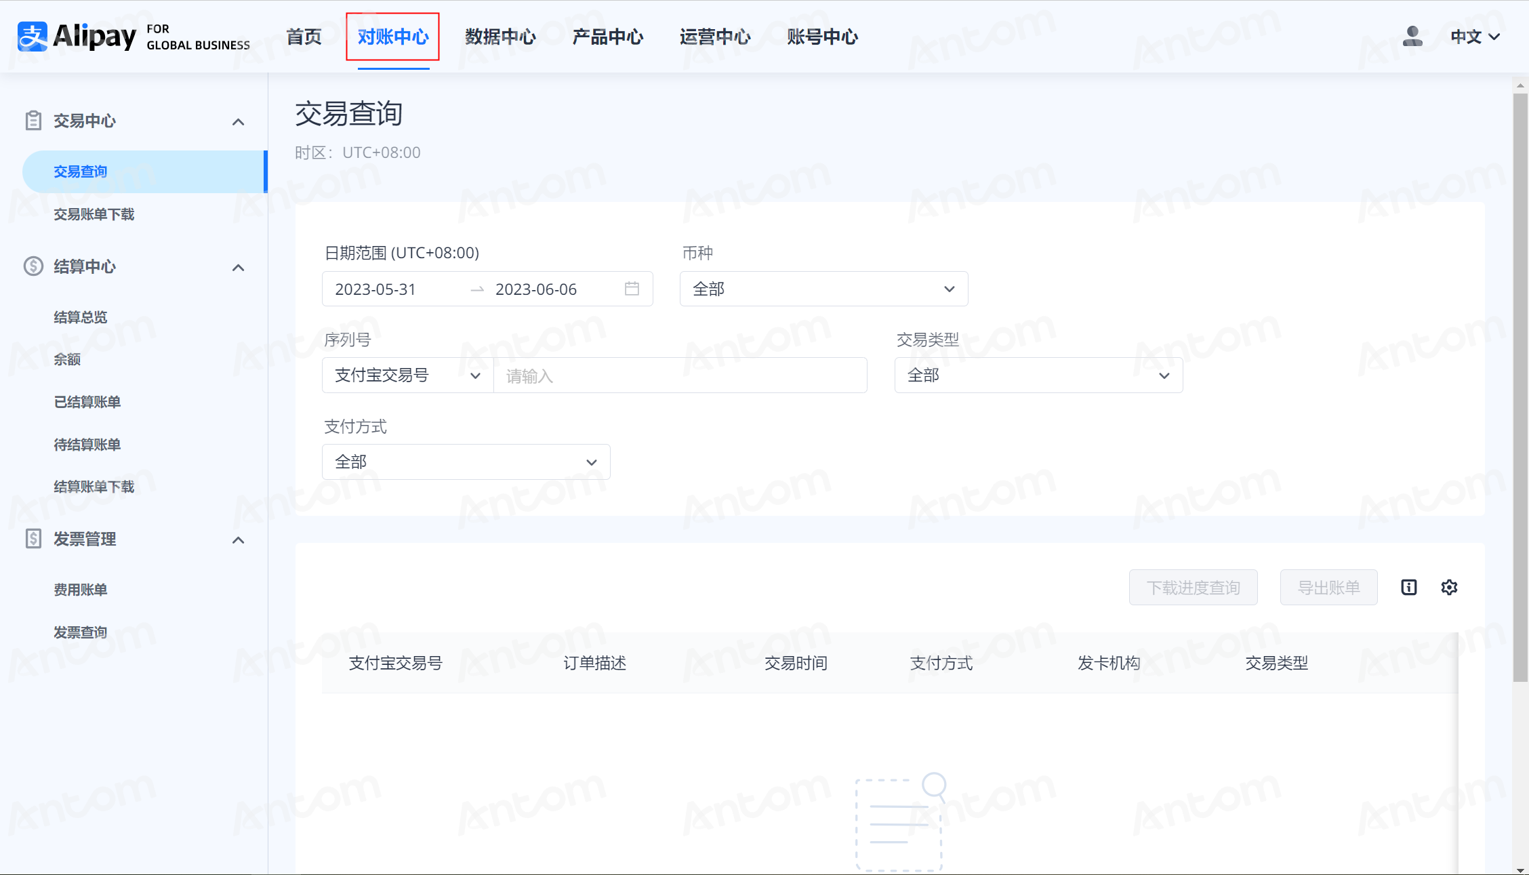Screen dimensions: 1529x875
Task: Open the 支付宝交易号 serial type dropdown
Action: [407, 375]
